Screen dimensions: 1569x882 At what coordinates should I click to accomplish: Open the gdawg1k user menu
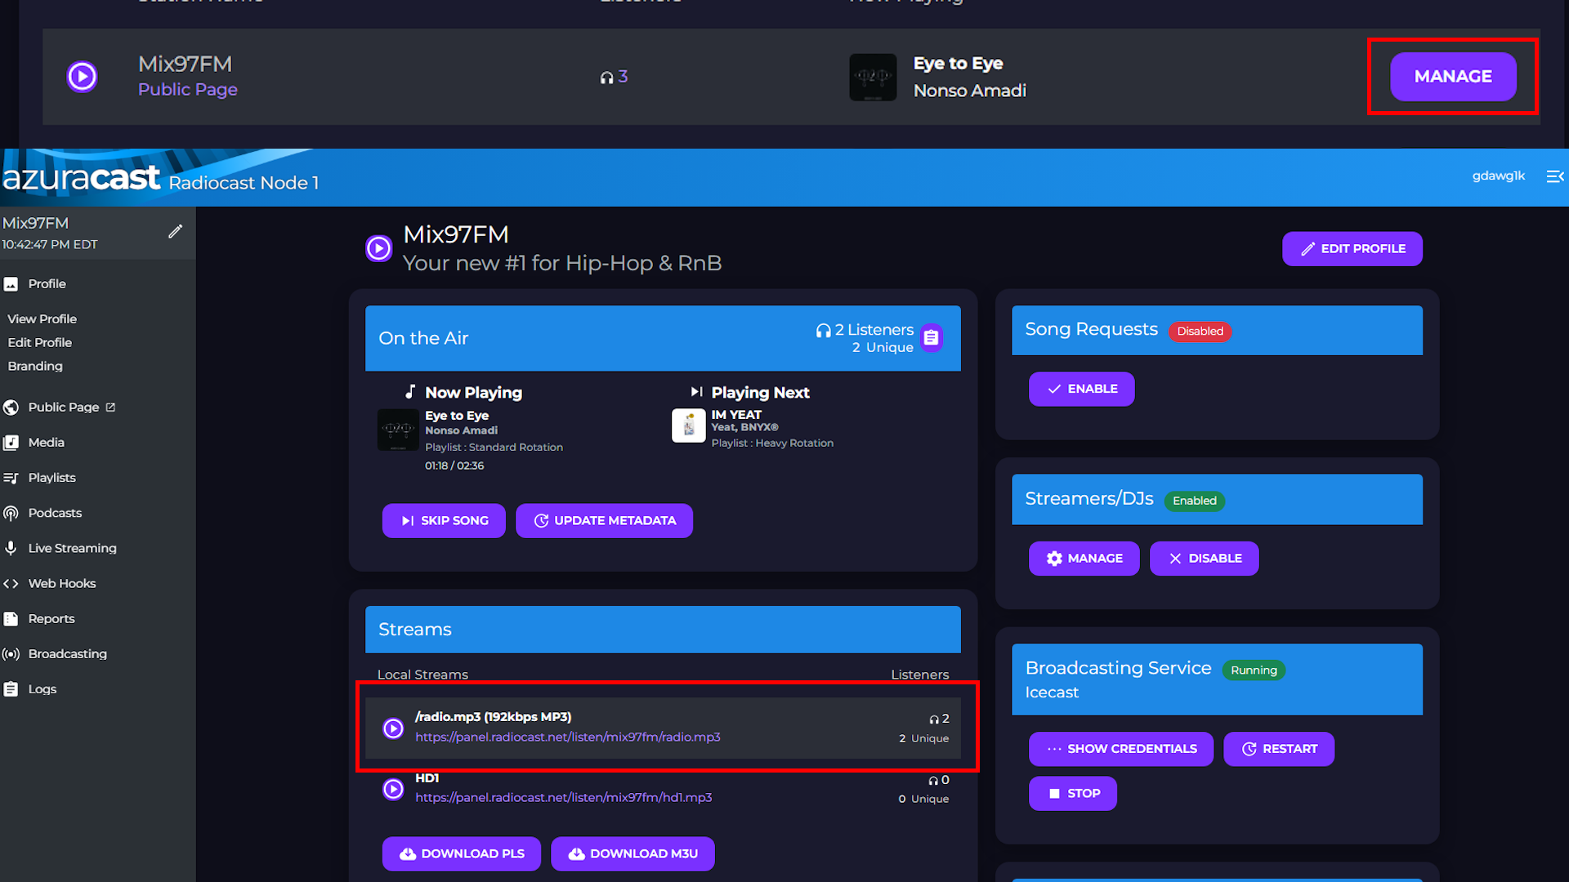pyautogui.click(x=1499, y=176)
